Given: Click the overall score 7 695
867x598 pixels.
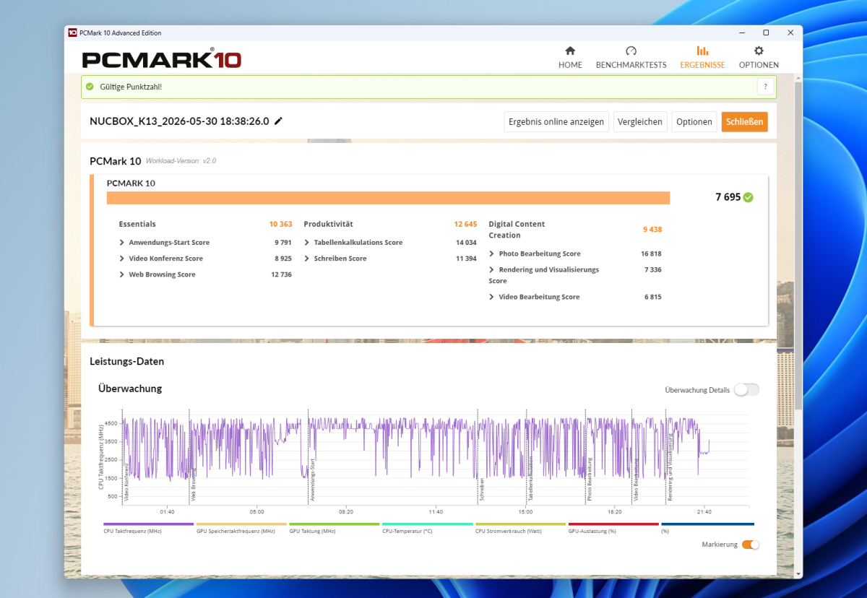Looking at the screenshot, I should pyautogui.click(x=728, y=197).
